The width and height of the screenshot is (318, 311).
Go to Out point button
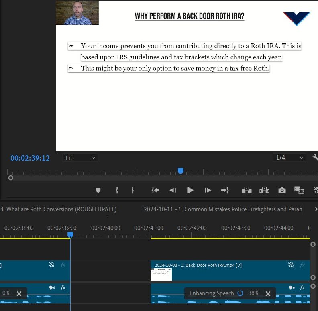[225, 190]
